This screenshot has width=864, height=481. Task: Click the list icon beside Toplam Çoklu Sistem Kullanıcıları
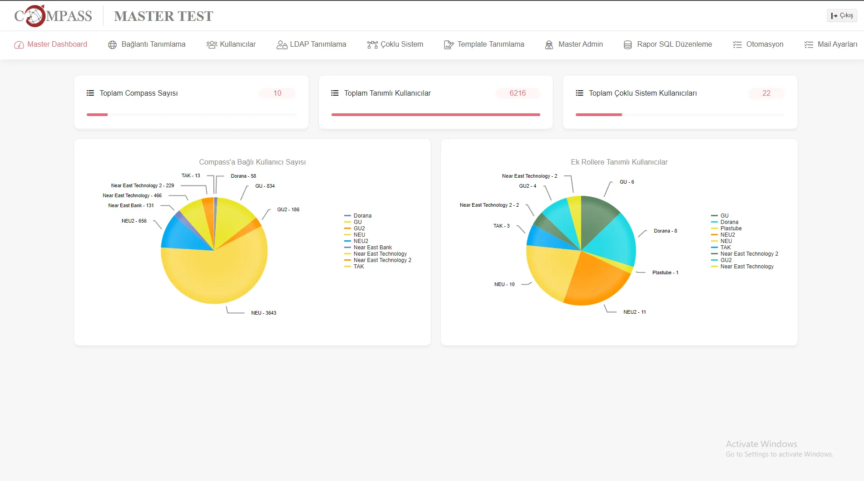(x=579, y=93)
